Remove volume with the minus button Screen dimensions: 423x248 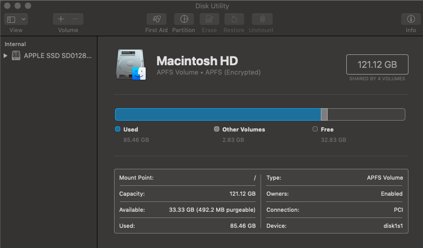click(x=76, y=19)
